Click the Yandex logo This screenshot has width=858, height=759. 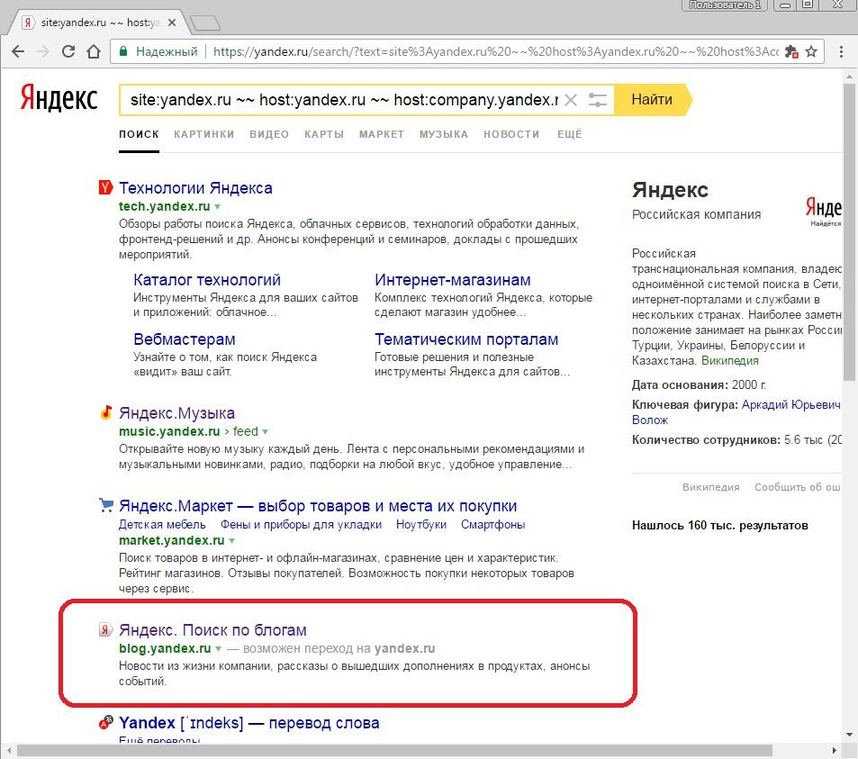click(x=59, y=98)
